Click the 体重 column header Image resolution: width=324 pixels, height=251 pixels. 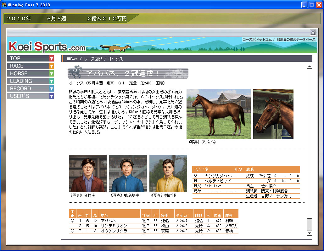pos(217,214)
